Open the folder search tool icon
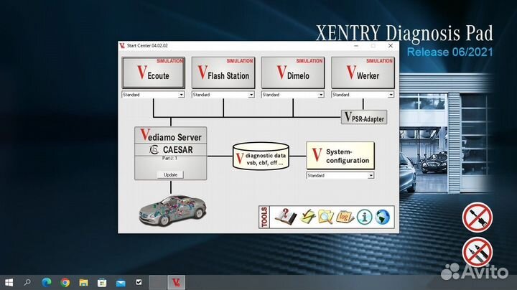Viewport: 517px width, 290px height. coord(326,217)
